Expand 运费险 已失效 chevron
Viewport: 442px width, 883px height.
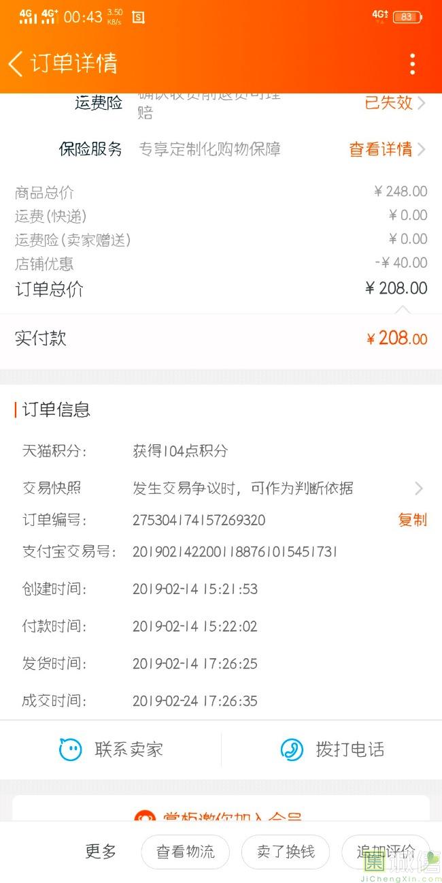point(422,103)
